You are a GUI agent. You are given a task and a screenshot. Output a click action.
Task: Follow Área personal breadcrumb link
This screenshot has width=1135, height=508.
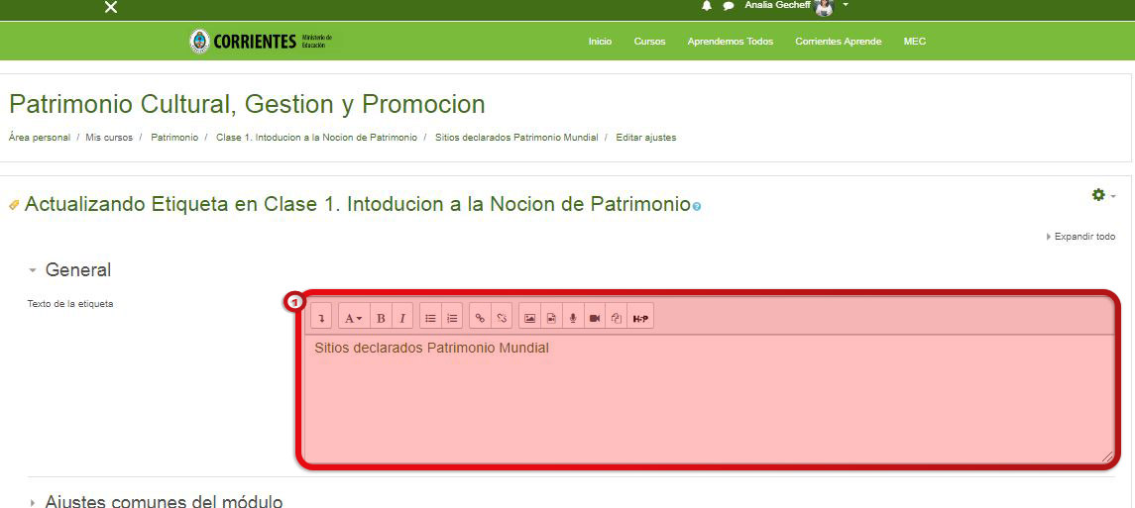[x=40, y=138]
